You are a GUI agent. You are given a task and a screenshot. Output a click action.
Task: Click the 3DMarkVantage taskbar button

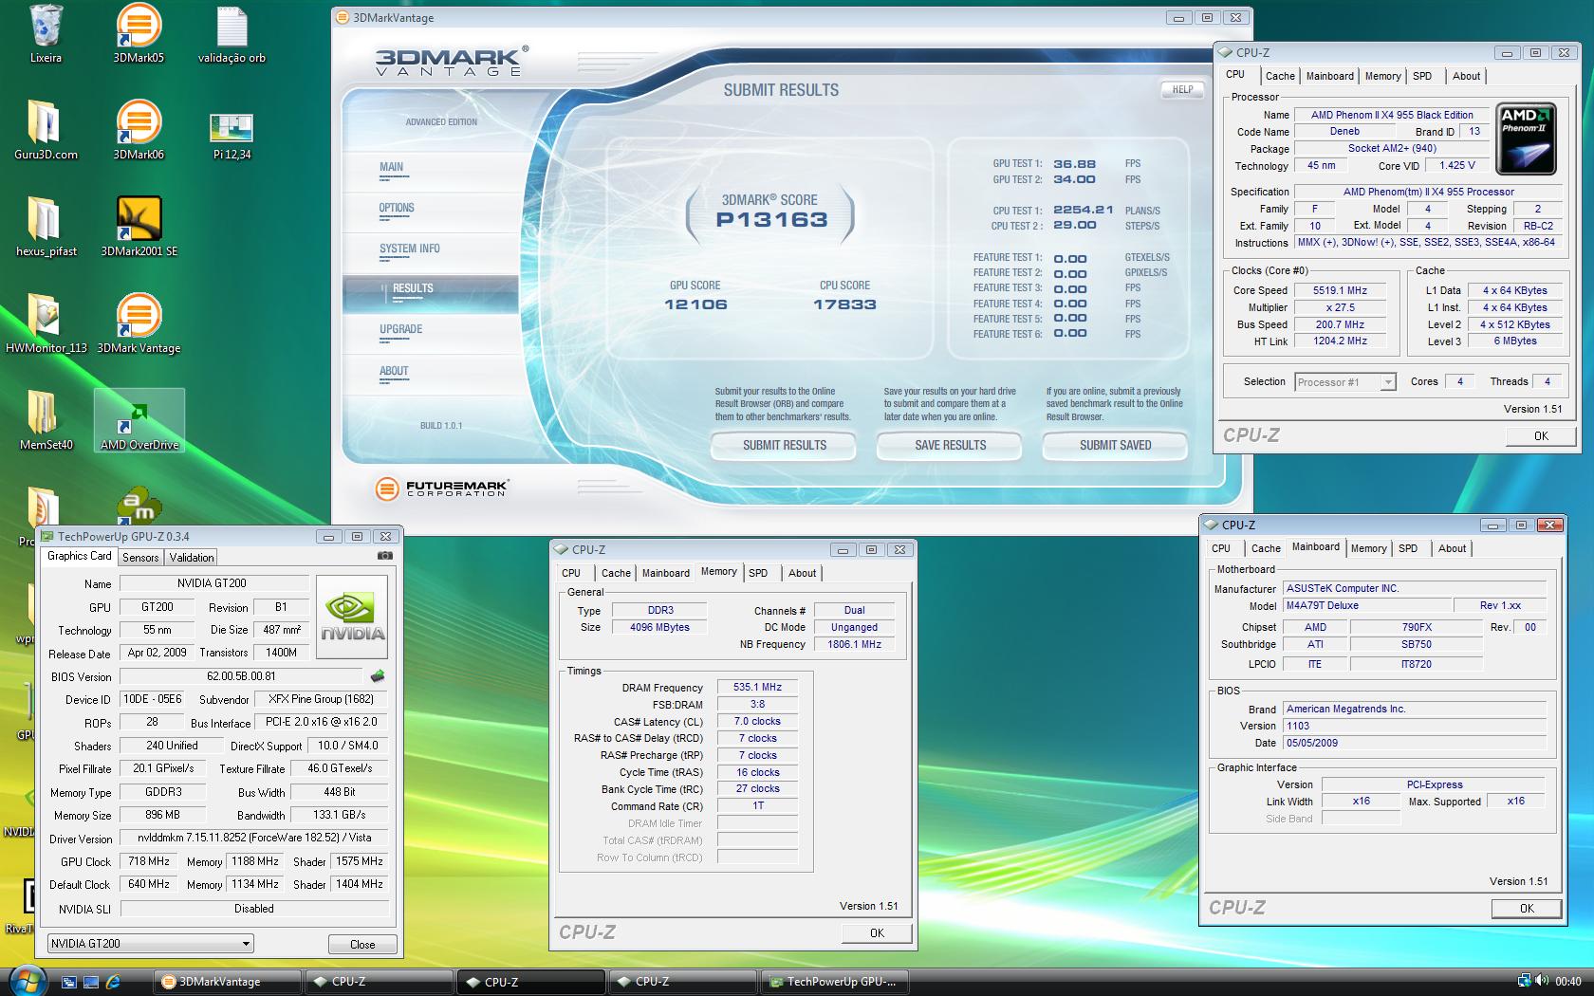pos(228,982)
